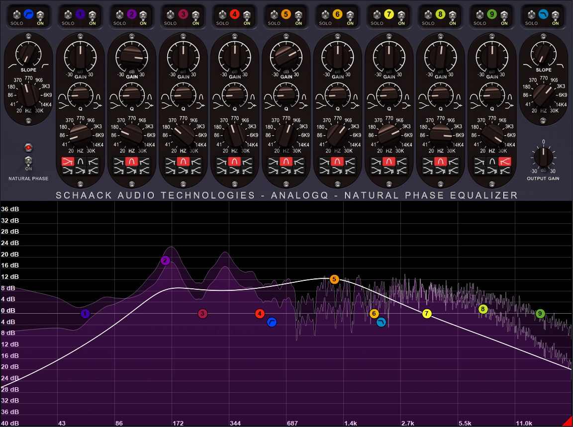Toggle the SOLO switch for band 3

point(170,15)
